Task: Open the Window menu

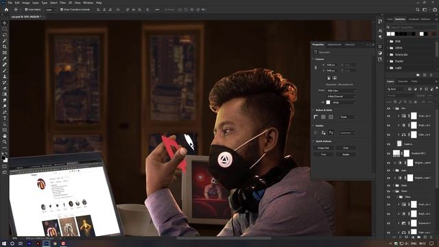Action: tap(88, 3)
